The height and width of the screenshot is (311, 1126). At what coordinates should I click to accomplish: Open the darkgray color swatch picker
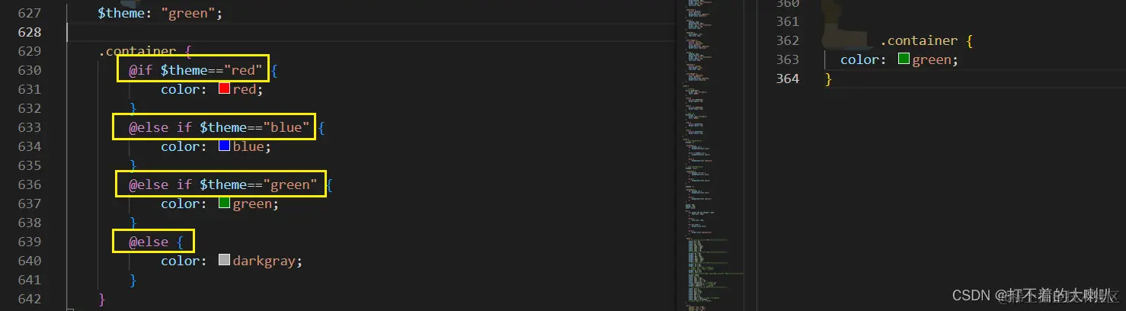225,261
